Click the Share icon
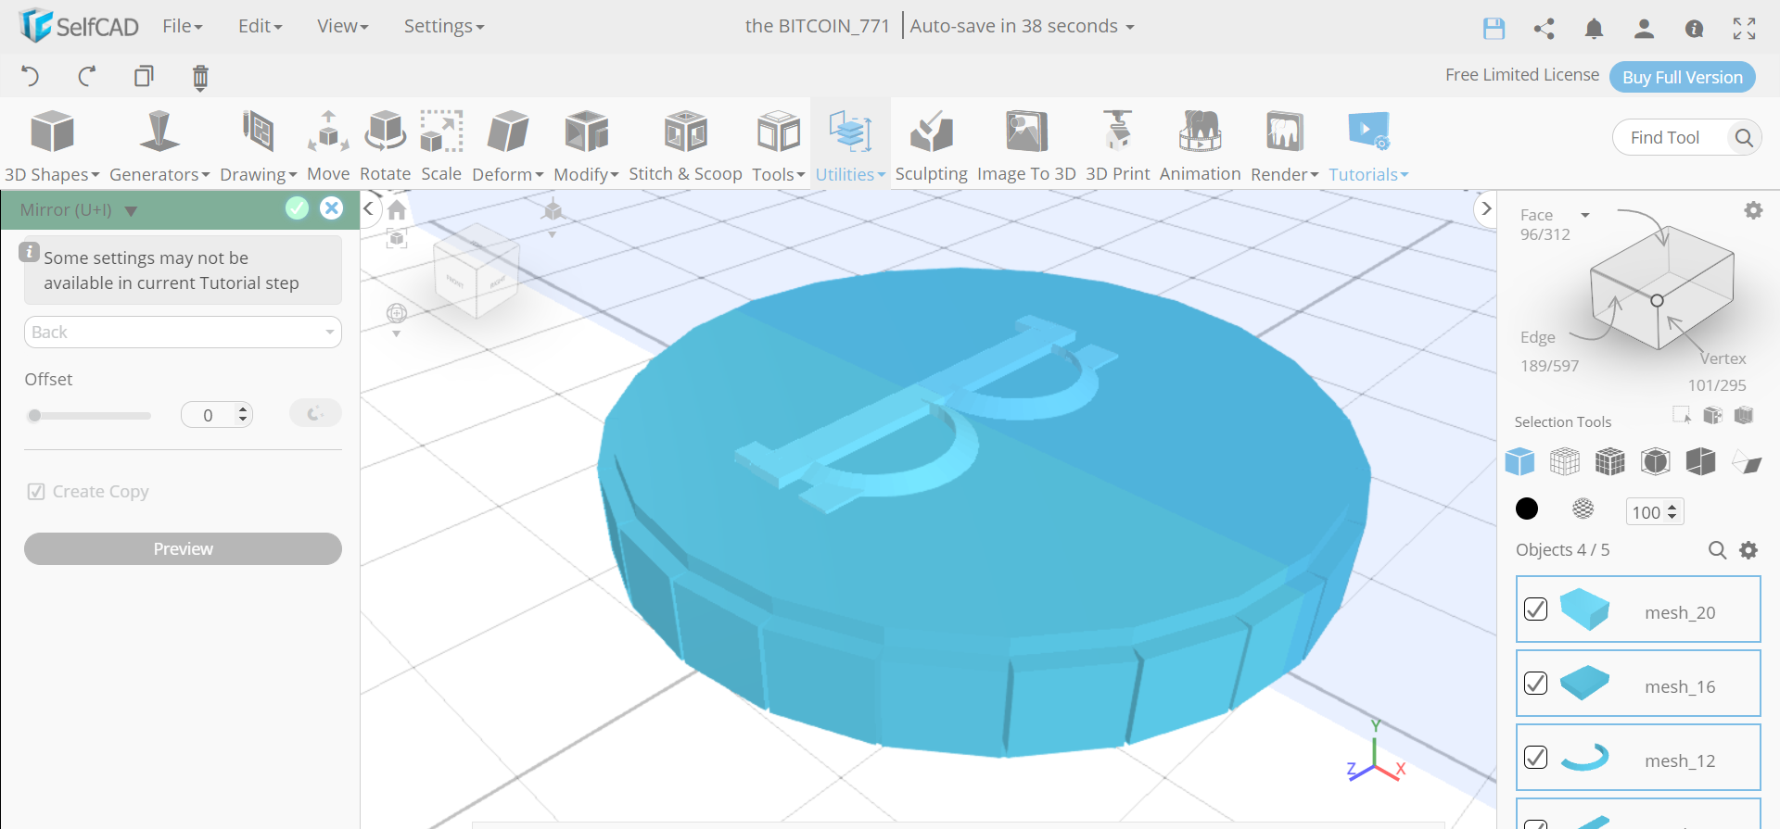The height and width of the screenshot is (829, 1780). coord(1544,29)
